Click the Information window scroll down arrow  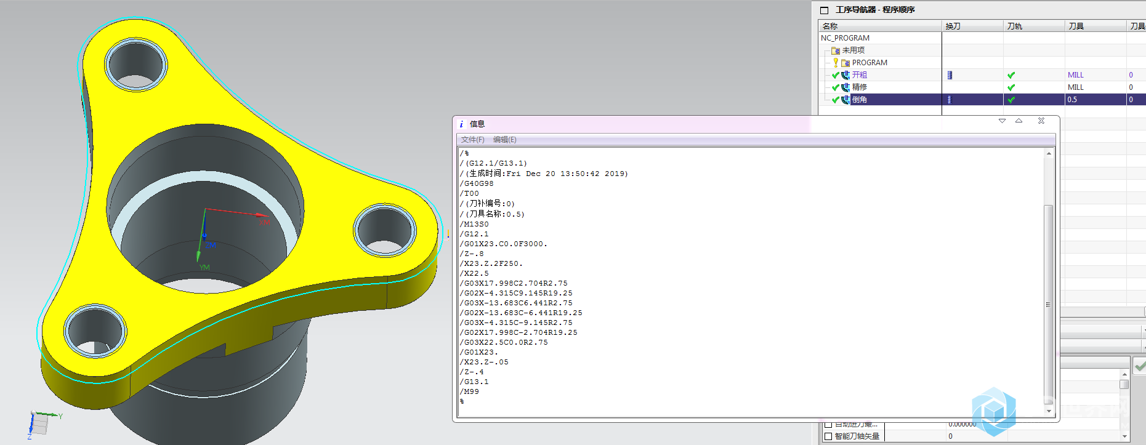[1048, 411]
